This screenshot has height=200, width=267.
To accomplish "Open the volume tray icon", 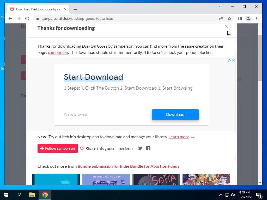I will click(233, 195).
